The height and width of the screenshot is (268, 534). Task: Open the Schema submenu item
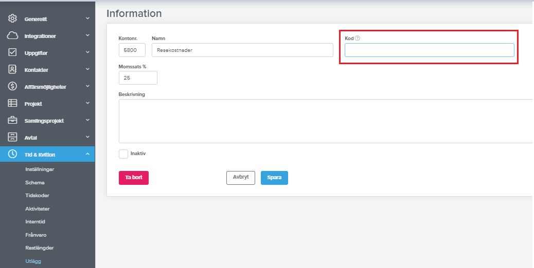click(x=34, y=182)
